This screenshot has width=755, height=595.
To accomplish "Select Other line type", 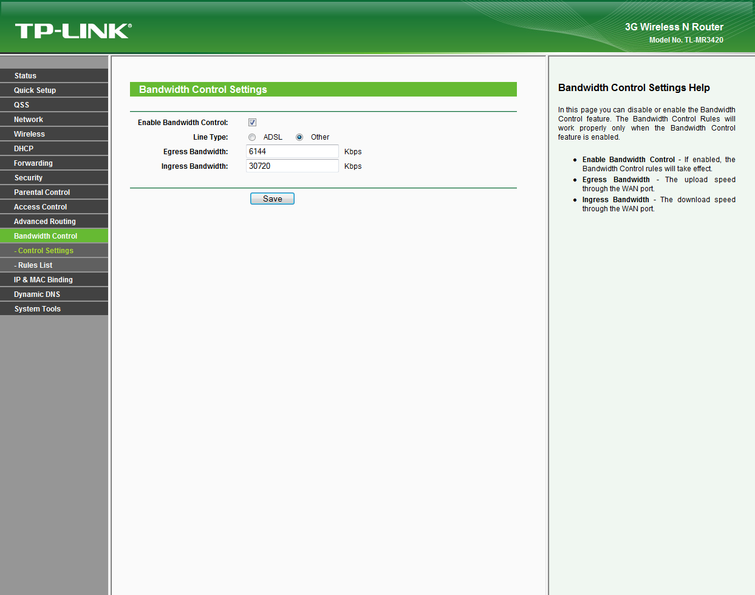I will click(x=299, y=137).
